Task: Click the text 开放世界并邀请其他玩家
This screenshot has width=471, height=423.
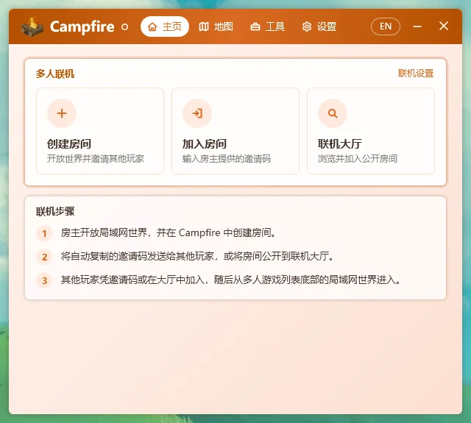Action: tap(96, 158)
